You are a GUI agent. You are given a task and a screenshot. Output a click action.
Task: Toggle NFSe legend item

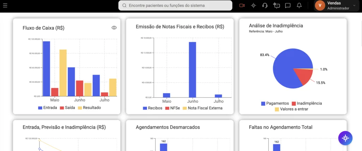173,108
